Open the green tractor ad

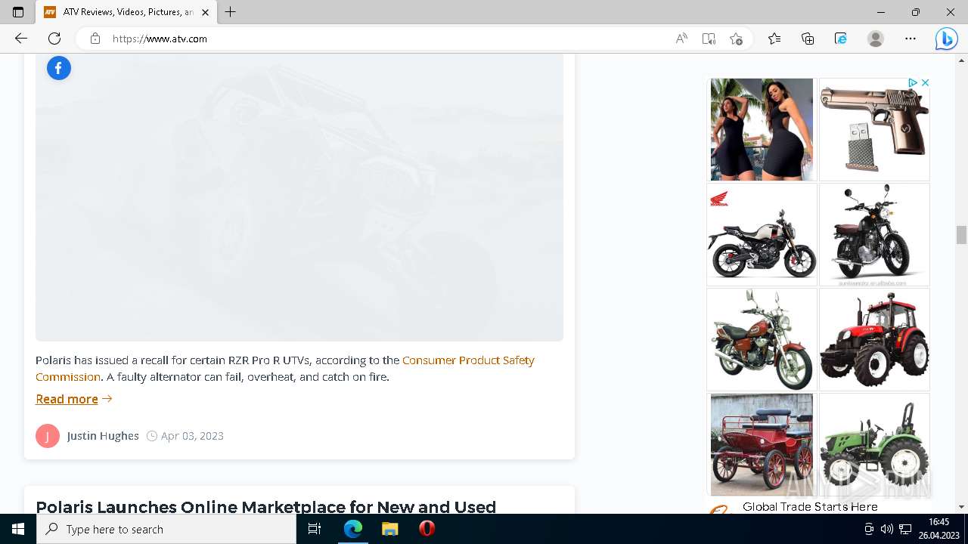click(874, 444)
